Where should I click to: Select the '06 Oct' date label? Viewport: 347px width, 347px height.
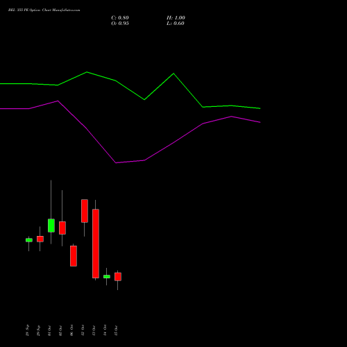71,330
